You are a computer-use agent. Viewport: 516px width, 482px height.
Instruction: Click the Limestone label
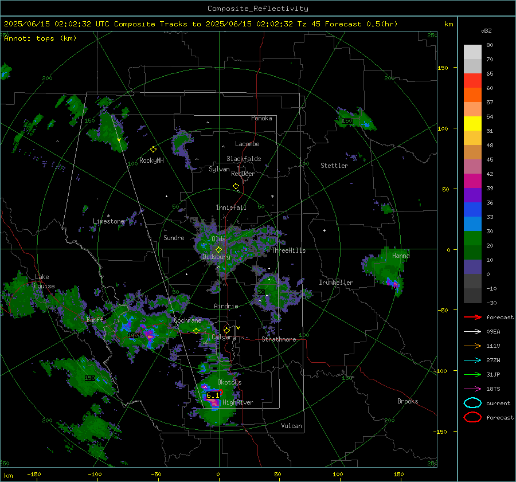(x=108, y=221)
